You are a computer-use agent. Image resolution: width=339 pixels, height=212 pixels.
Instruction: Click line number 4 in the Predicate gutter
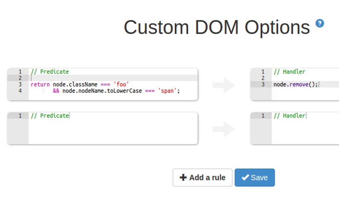(x=21, y=90)
